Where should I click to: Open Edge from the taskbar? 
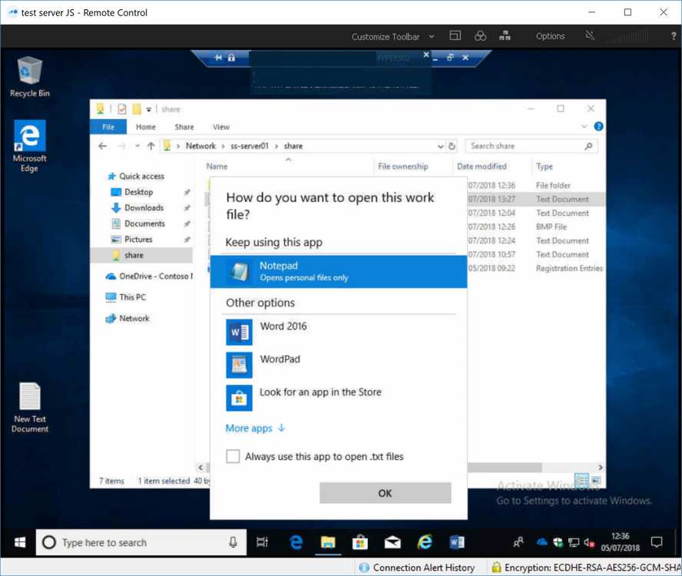(x=296, y=542)
